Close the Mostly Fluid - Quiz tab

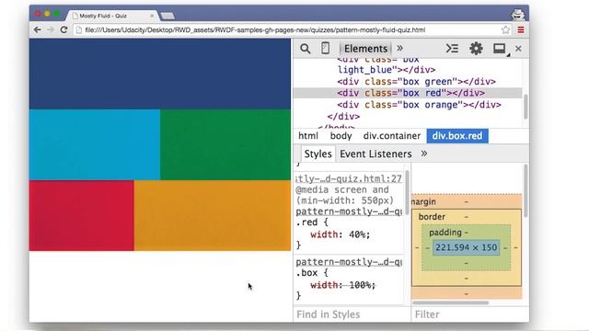152,16
